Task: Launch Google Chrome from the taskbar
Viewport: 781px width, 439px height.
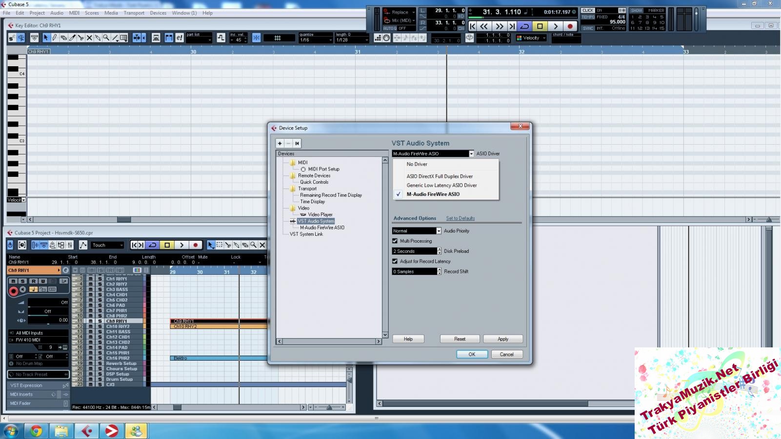Action: click(x=36, y=431)
